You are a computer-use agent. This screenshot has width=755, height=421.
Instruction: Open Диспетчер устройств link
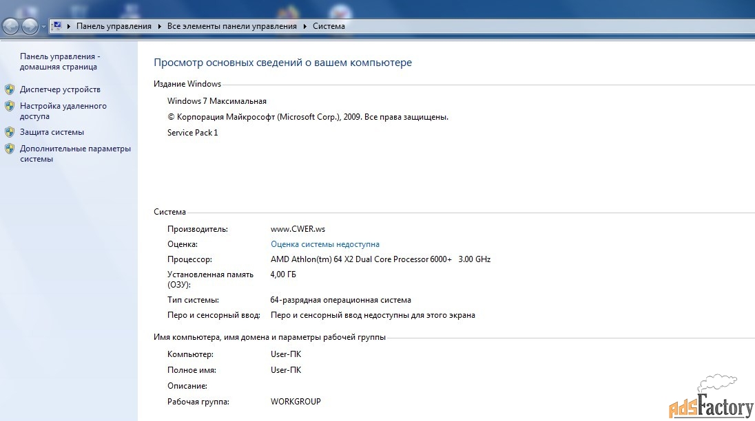[60, 89]
